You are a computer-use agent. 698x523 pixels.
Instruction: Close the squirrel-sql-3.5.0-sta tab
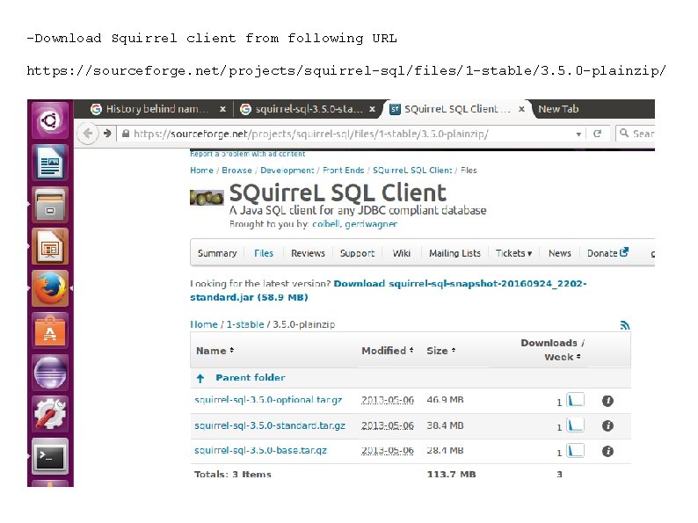coord(372,109)
